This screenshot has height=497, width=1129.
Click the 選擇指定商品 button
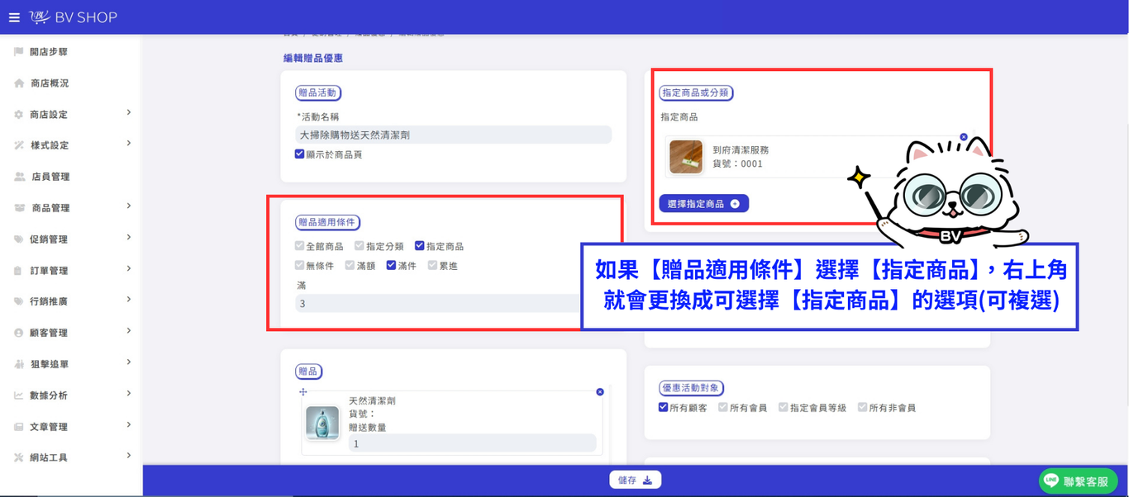[x=704, y=203]
